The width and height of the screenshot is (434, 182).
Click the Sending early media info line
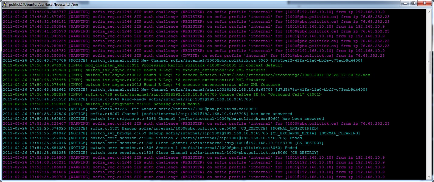(x=101, y=104)
